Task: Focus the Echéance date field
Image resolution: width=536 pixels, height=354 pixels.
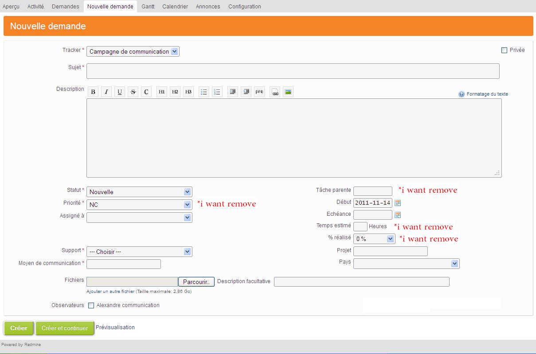Action: (x=373, y=215)
